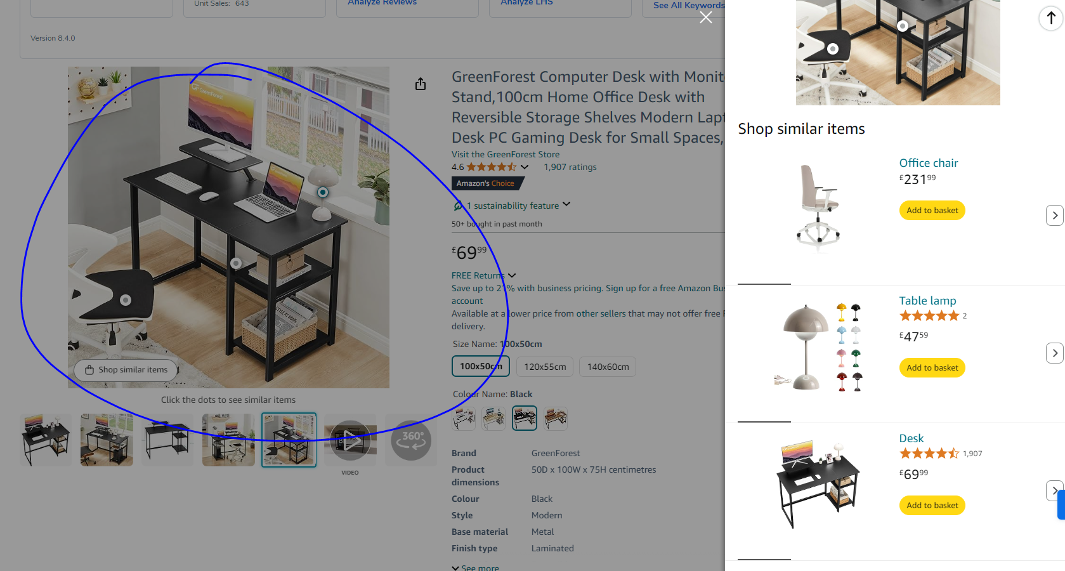The image size is (1065, 571).
Task: Add the Office chair to basket
Action: [932, 211]
